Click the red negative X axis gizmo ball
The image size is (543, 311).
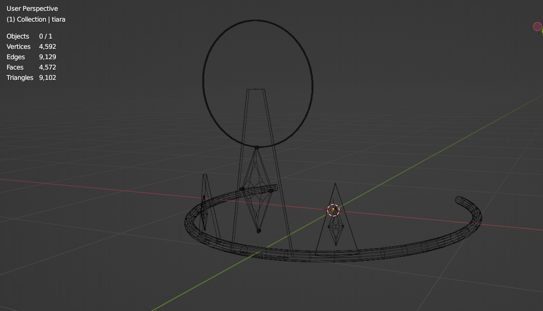click(x=537, y=27)
